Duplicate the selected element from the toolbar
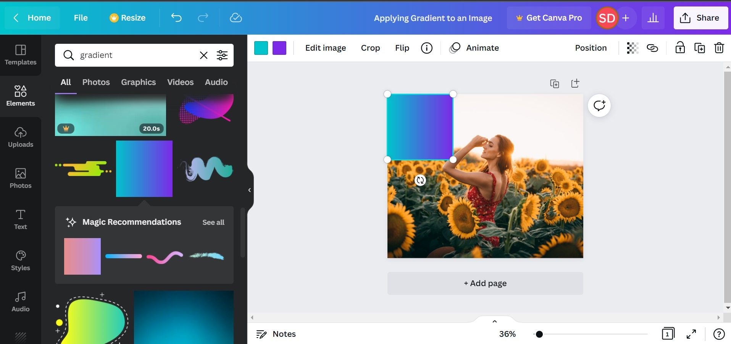 (x=700, y=48)
